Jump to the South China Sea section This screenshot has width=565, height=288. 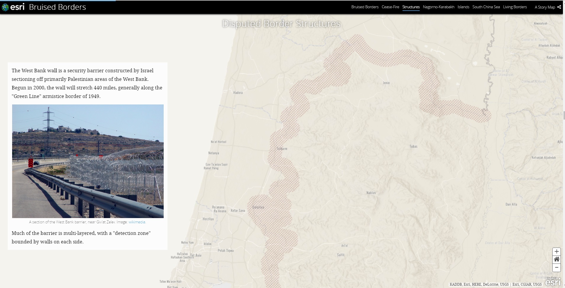coord(486,7)
